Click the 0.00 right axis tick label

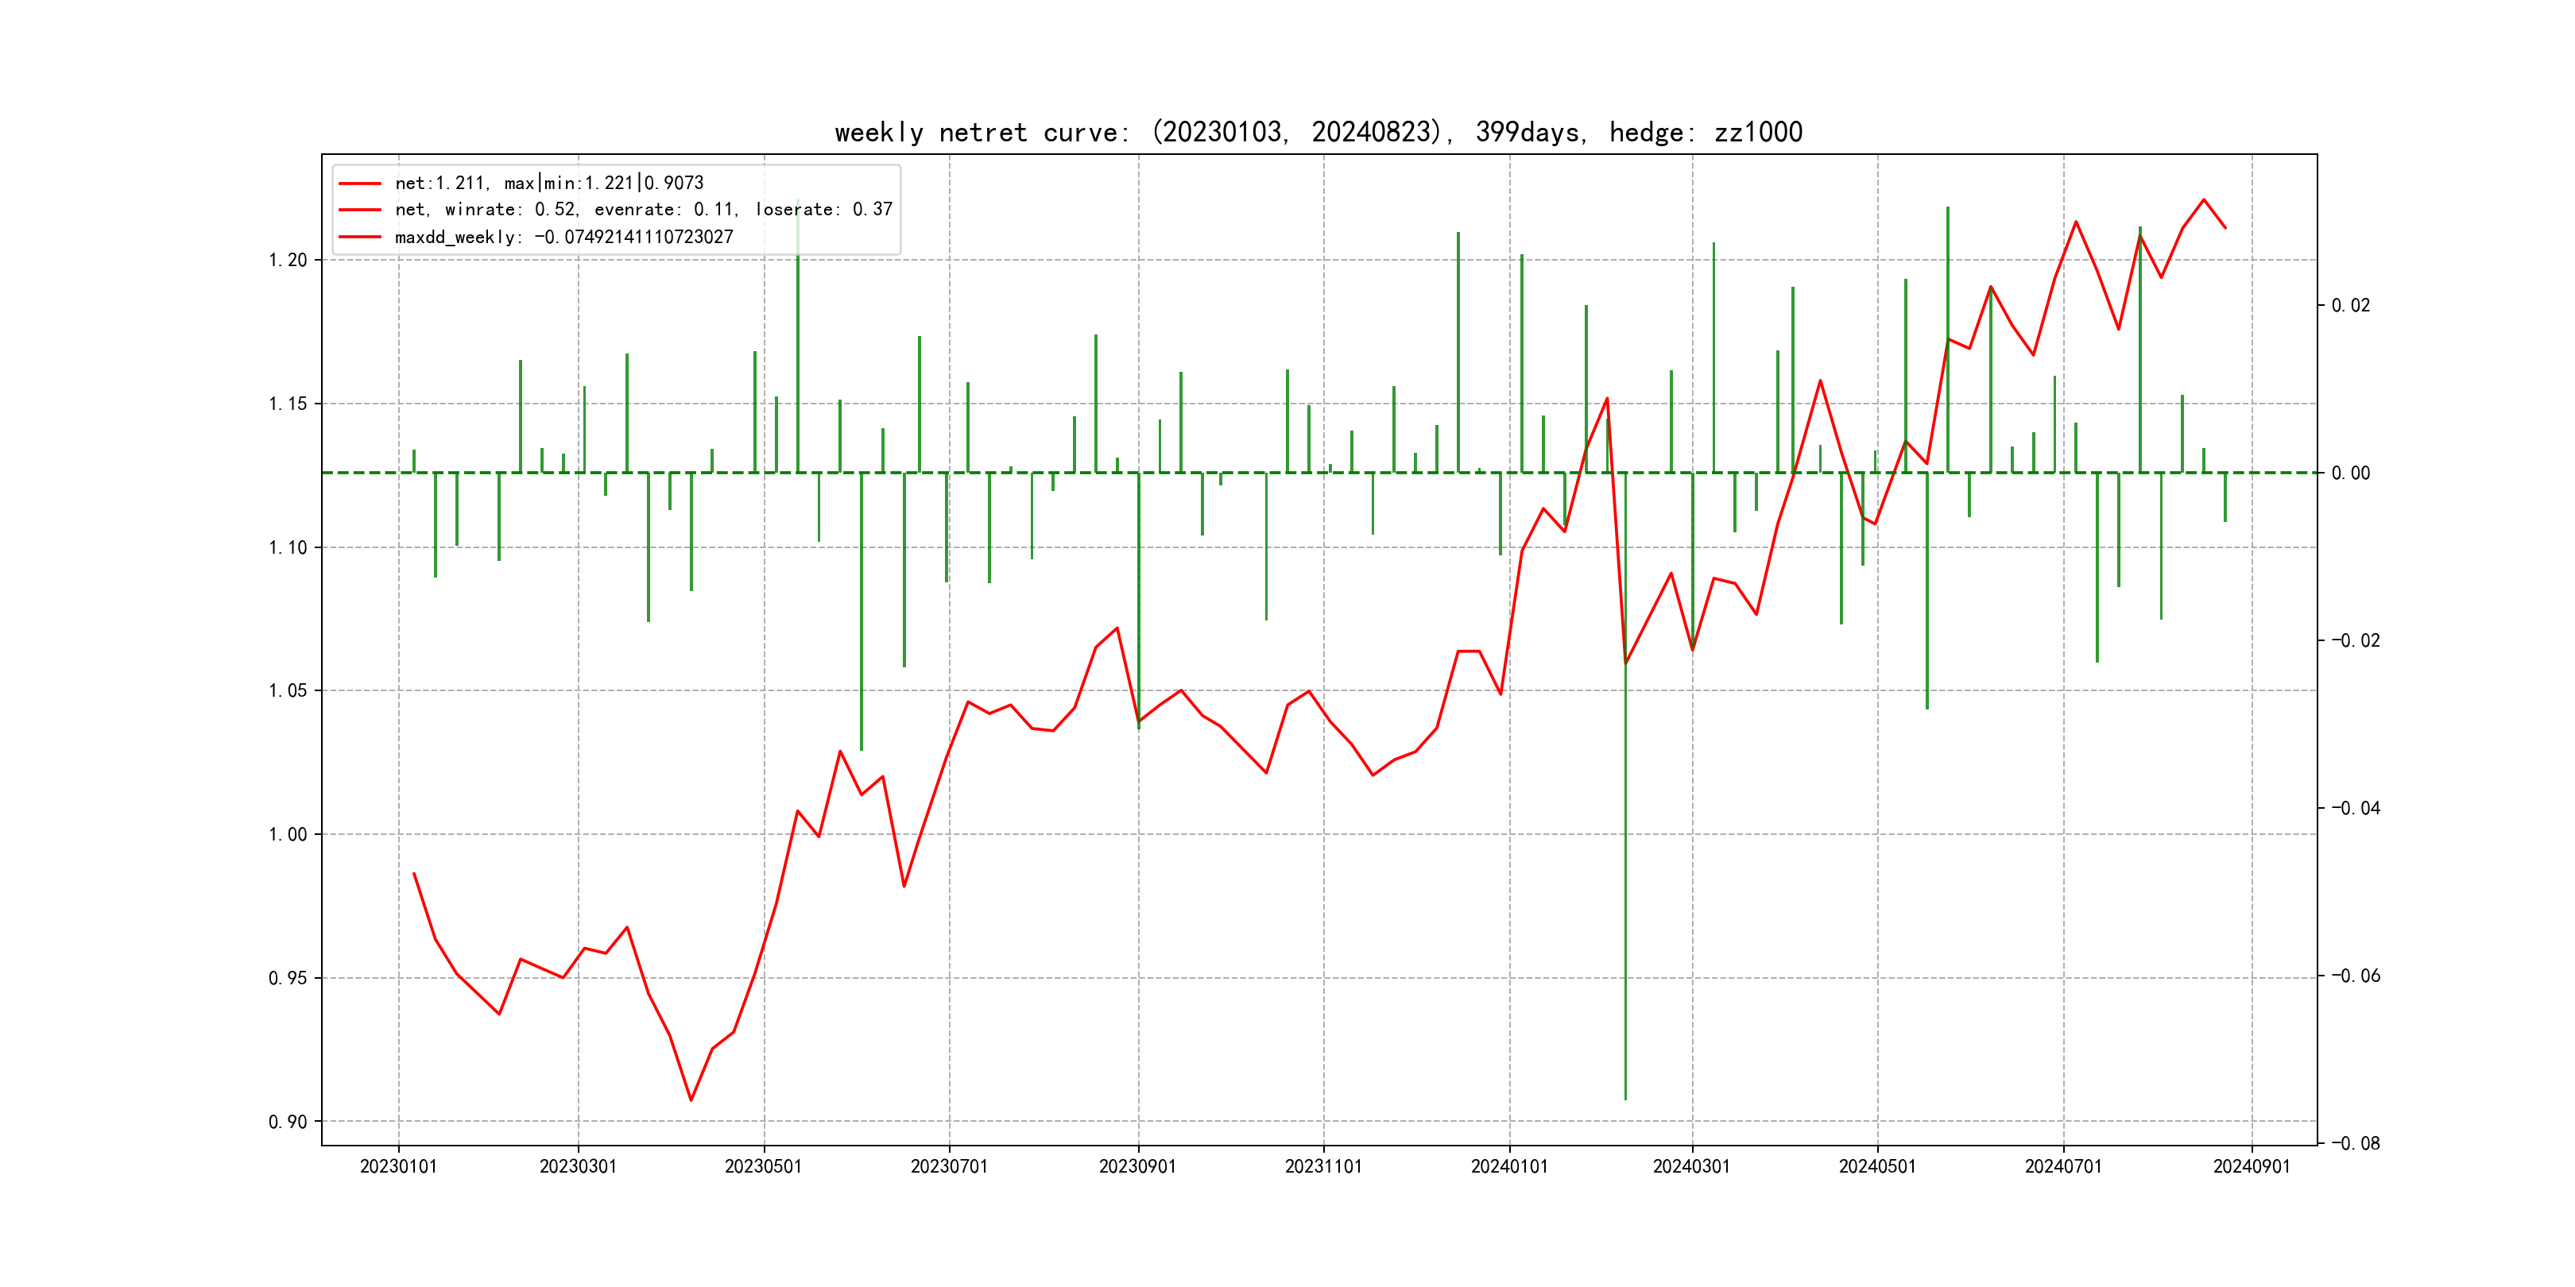[x=2350, y=473]
